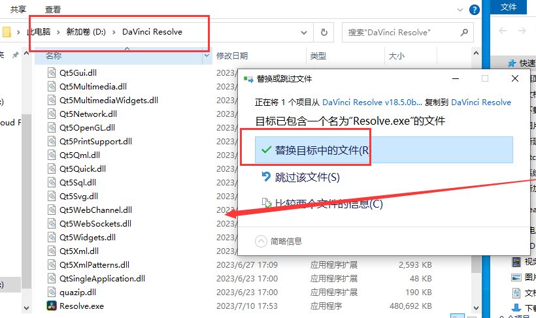Click breadcrumb chevron after 此电脑
536x318 pixels.
click(x=58, y=32)
